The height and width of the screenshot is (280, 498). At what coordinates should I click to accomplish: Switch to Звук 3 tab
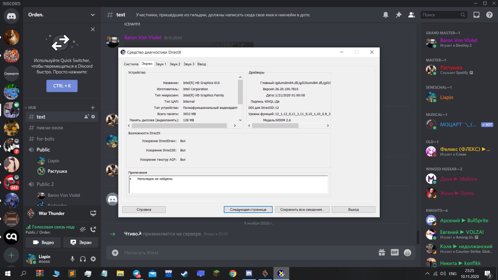(x=189, y=64)
